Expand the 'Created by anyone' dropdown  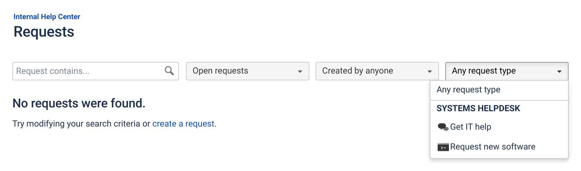377,71
